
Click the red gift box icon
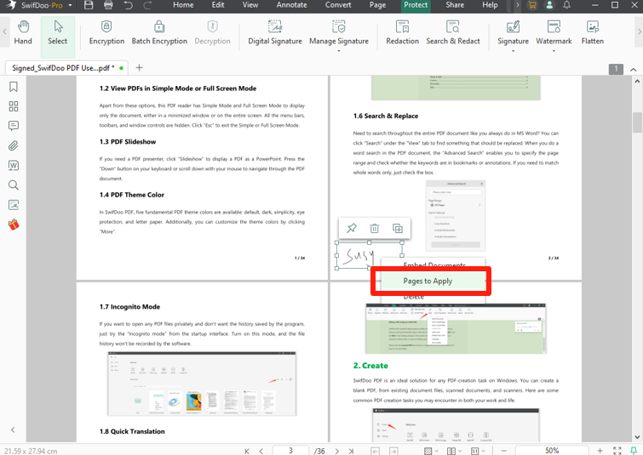pos(14,225)
